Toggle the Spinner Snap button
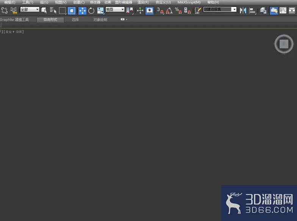 [187, 11]
